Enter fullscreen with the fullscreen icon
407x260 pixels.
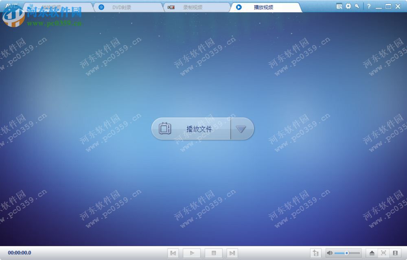click(x=384, y=253)
